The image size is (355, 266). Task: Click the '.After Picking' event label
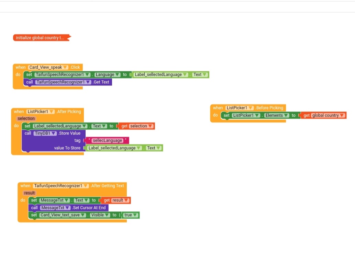[x=68, y=112]
